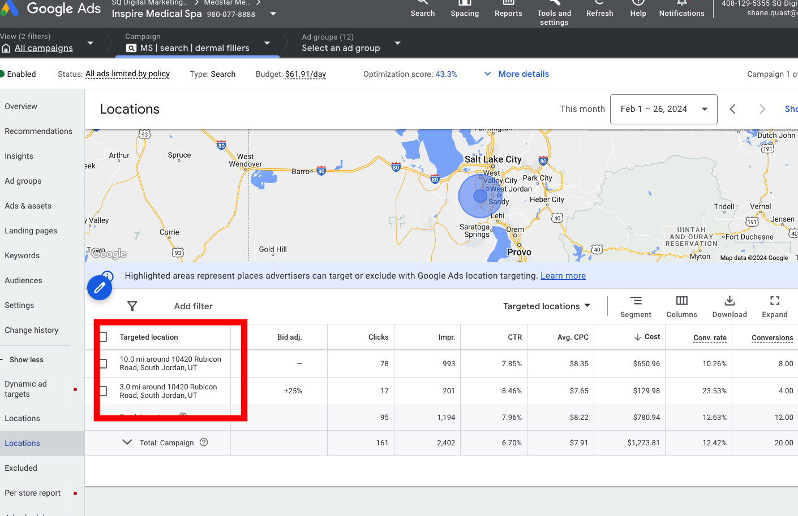Open help info beside Total: Campaign
798x516 pixels.
click(x=204, y=443)
